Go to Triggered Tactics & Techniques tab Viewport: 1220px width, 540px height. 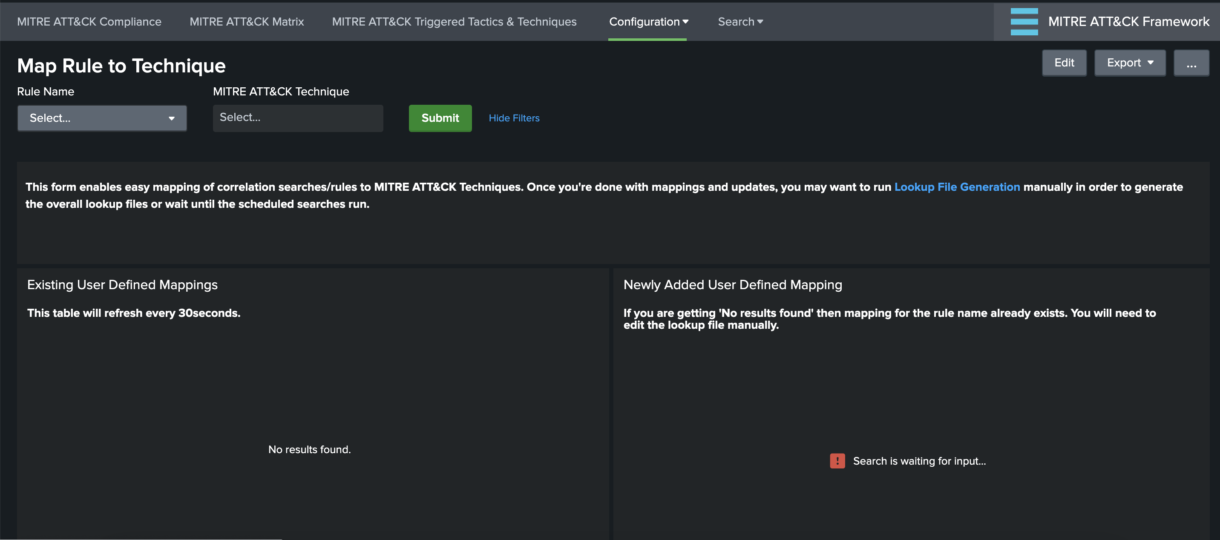(x=454, y=22)
